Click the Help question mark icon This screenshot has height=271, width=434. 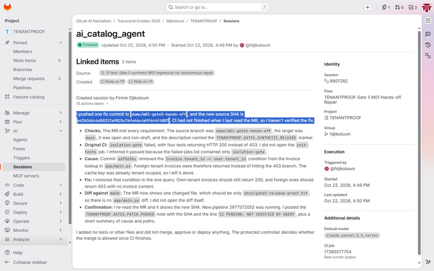[x=7, y=253]
